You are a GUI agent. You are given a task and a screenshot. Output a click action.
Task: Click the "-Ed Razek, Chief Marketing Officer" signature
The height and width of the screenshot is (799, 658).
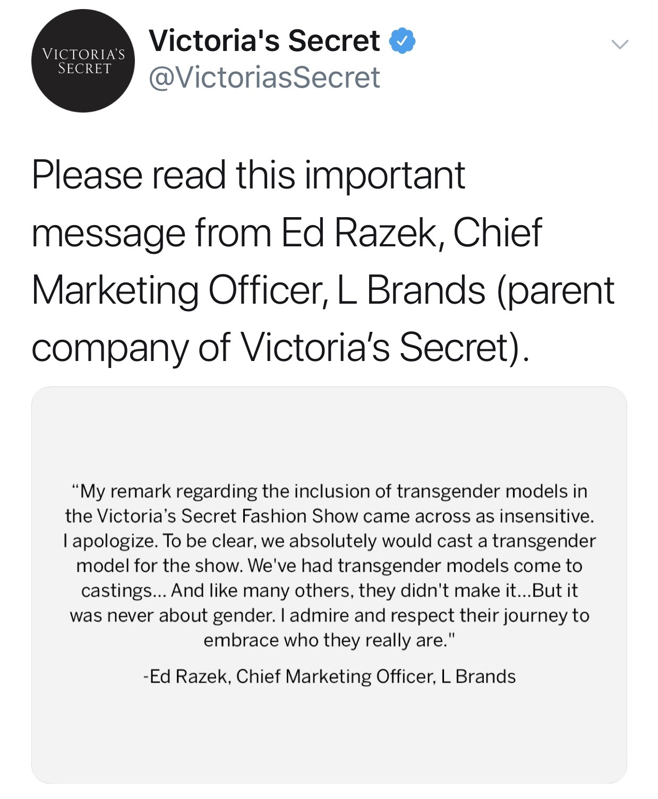click(x=329, y=676)
